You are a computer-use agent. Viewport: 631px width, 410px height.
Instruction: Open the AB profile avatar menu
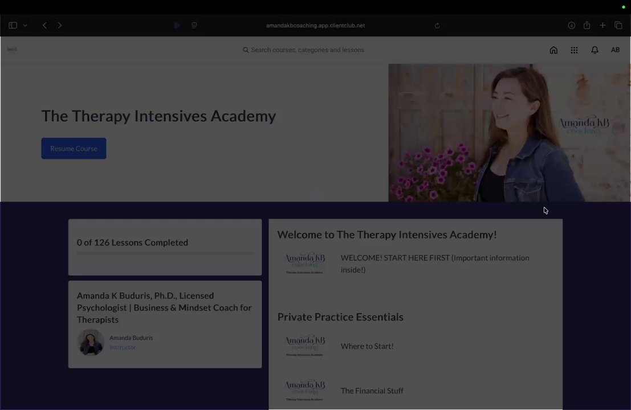tap(615, 50)
